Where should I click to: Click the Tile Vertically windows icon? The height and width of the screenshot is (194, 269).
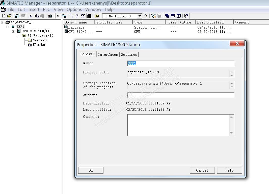pos(179,16)
